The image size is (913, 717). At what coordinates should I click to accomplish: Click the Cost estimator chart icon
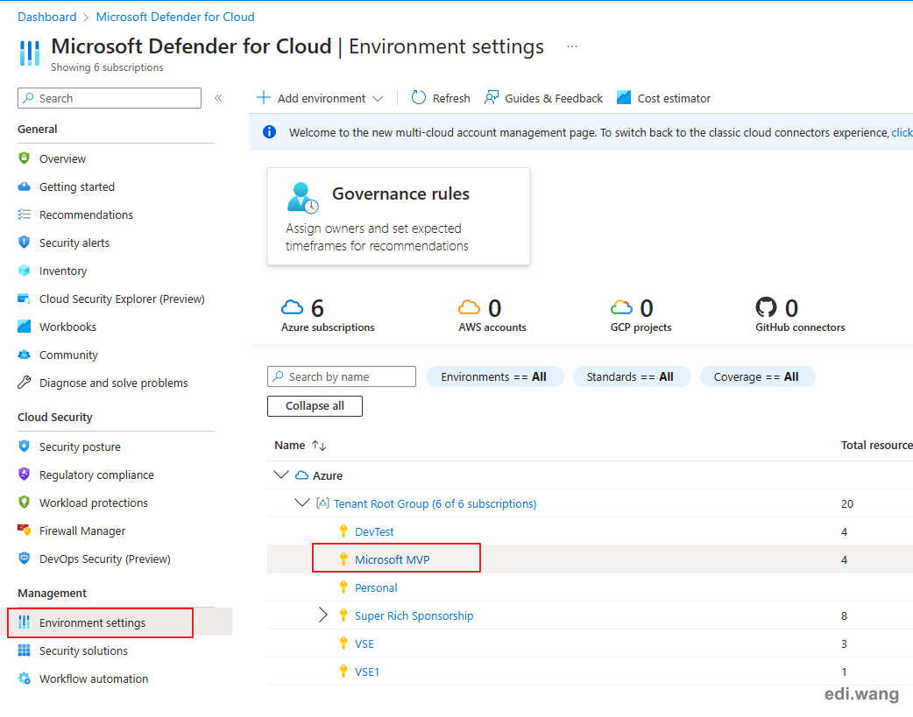point(624,98)
